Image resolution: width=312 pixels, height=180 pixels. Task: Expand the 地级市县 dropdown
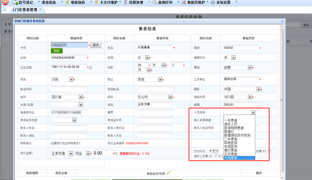[250, 97]
